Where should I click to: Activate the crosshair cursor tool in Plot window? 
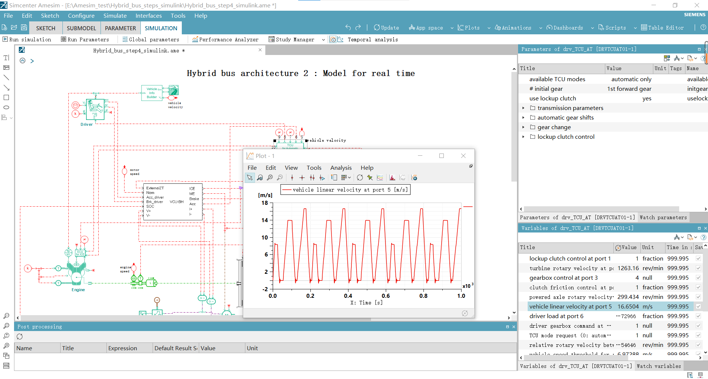point(302,178)
